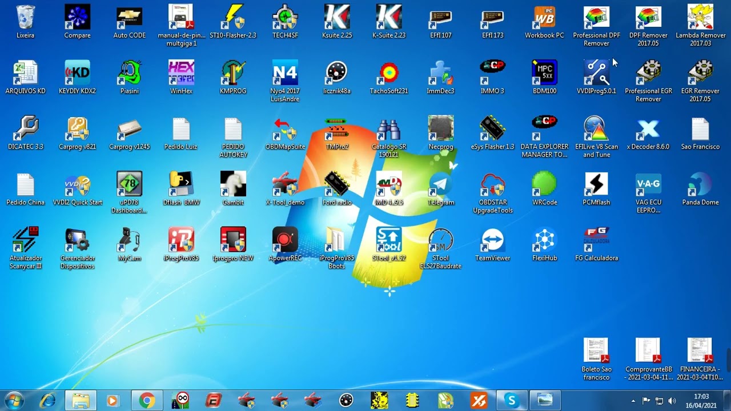Select the K-Suite 2.23 shortcut
731x411 pixels.
pyautogui.click(x=389, y=17)
